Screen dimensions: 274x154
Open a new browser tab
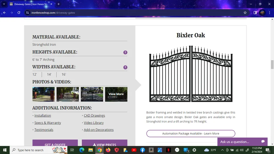click(x=59, y=4)
